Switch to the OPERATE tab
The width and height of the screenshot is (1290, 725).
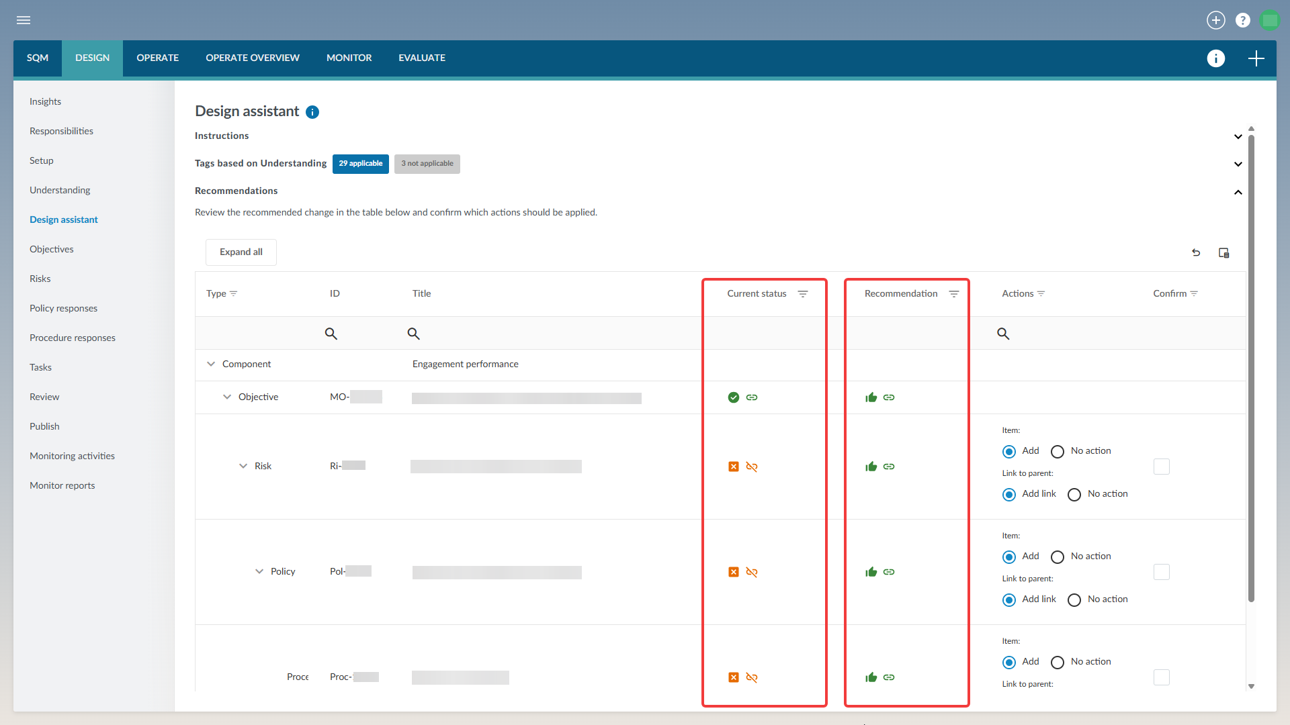click(157, 58)
